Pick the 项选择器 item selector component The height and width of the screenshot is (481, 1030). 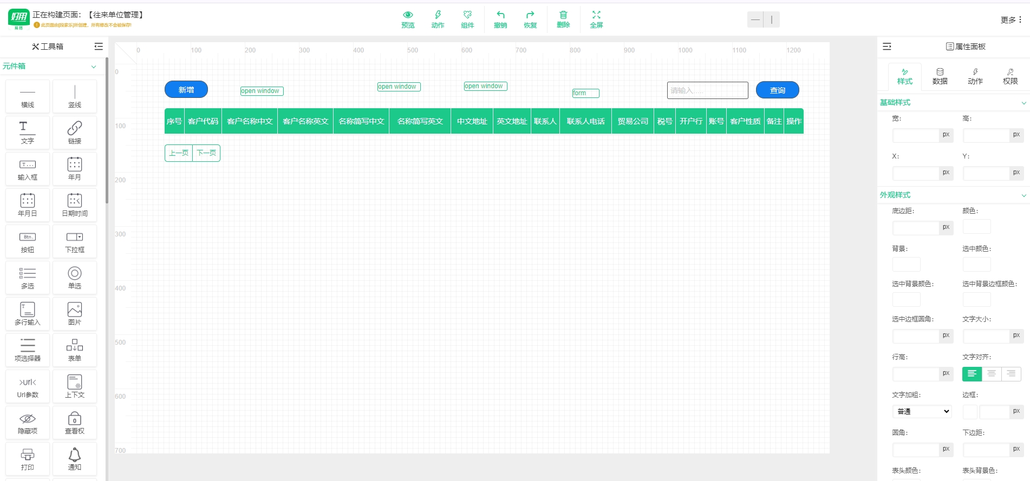pos(28,350)
